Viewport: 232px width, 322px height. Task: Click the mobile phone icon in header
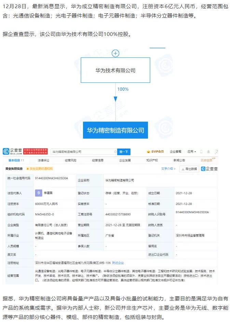pos(201,152)
